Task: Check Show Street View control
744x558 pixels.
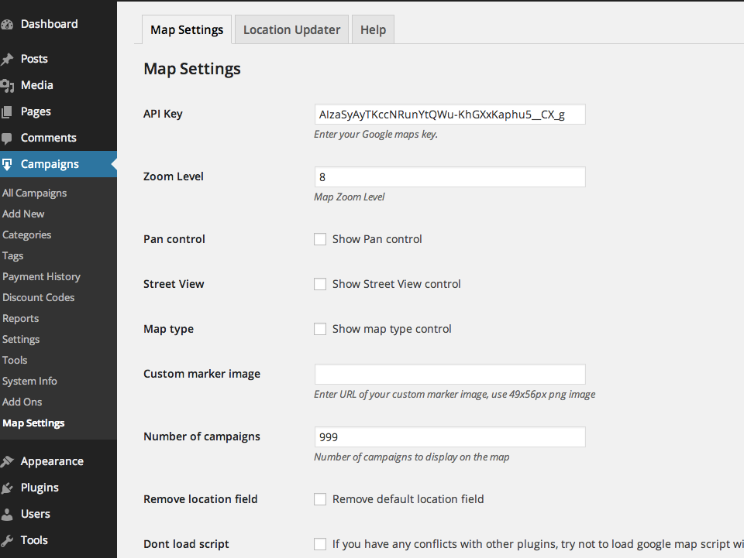Action: (x=320, y=284)
